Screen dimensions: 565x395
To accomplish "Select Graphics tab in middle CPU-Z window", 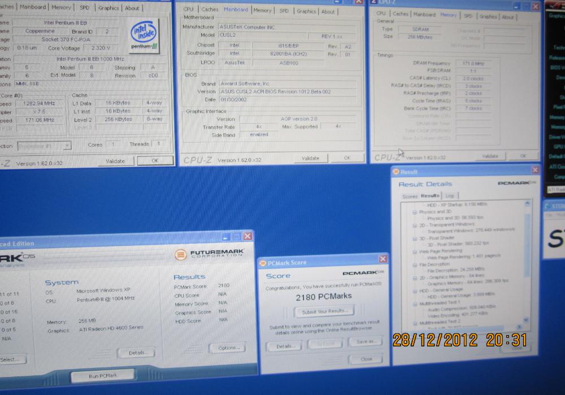I will pos(306,11).
